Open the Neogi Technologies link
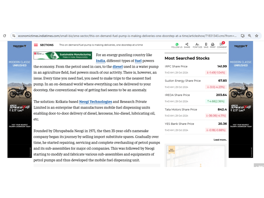Image resolution: width=264 pixels, height=198 pixels. pyautogui.click(x=95, y=102)
